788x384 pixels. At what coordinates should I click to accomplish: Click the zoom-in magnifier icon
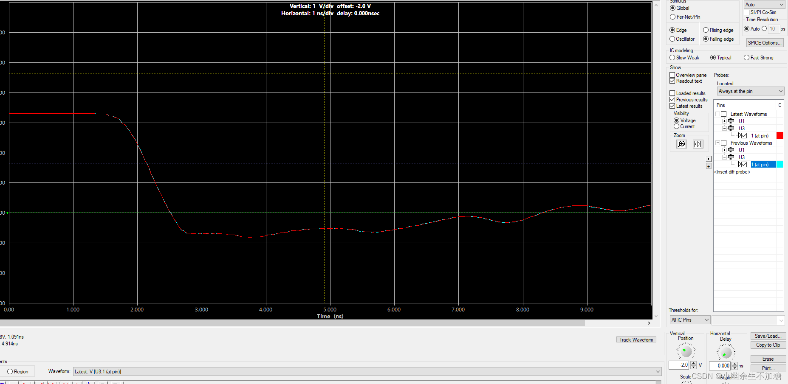pyautogui.click(x=681, y=144)
